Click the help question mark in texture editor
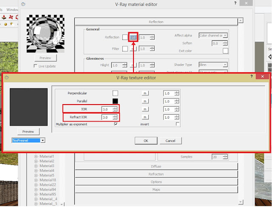The height and width of the screenshot is (207, 272). tap(252, 77)
